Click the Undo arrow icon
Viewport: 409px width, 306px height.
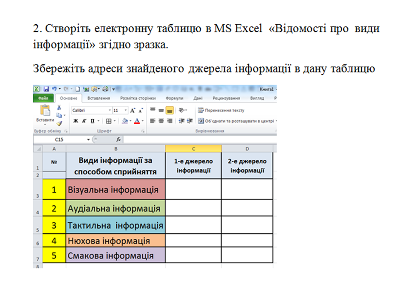(54, 89)
